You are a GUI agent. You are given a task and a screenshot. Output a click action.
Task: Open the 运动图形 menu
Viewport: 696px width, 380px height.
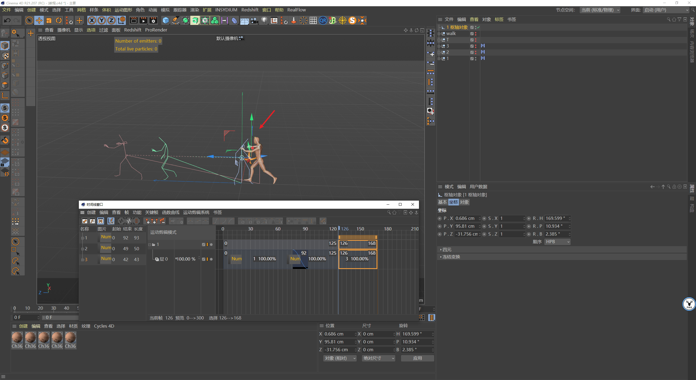click(x=123, y=10)
